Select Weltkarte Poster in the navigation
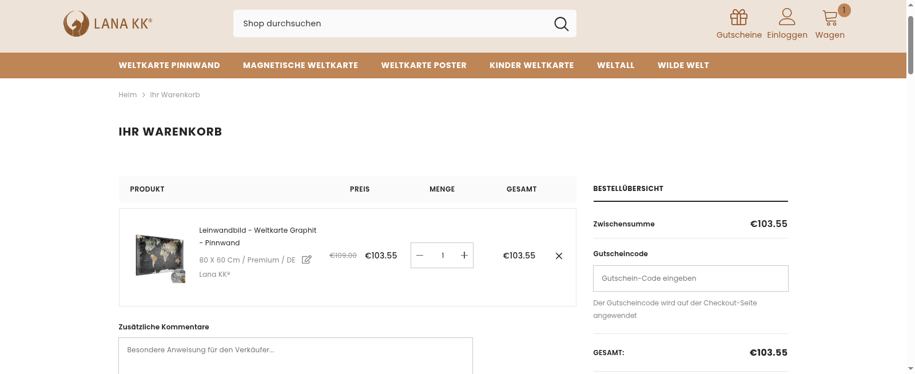Screen dimensions: 915x374 (x=424, y=65)
